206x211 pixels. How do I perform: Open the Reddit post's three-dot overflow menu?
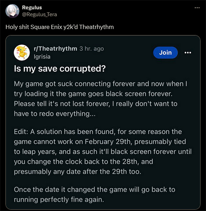pos(187,53)
